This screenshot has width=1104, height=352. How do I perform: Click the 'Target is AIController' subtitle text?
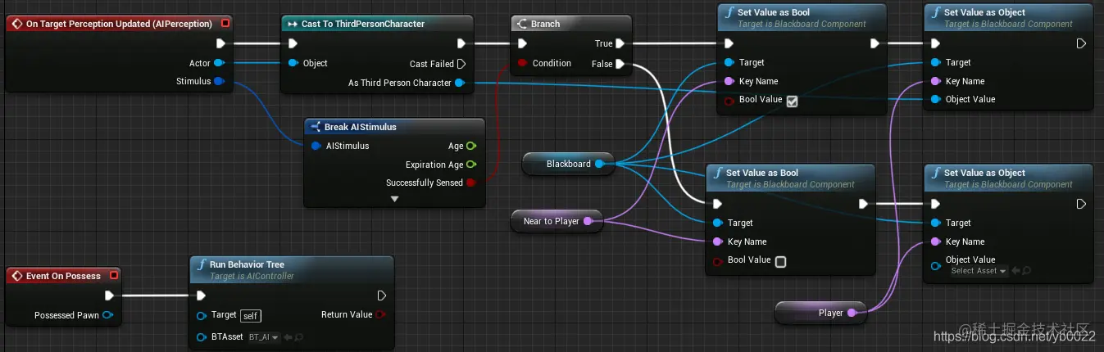[x=252, y=277]
